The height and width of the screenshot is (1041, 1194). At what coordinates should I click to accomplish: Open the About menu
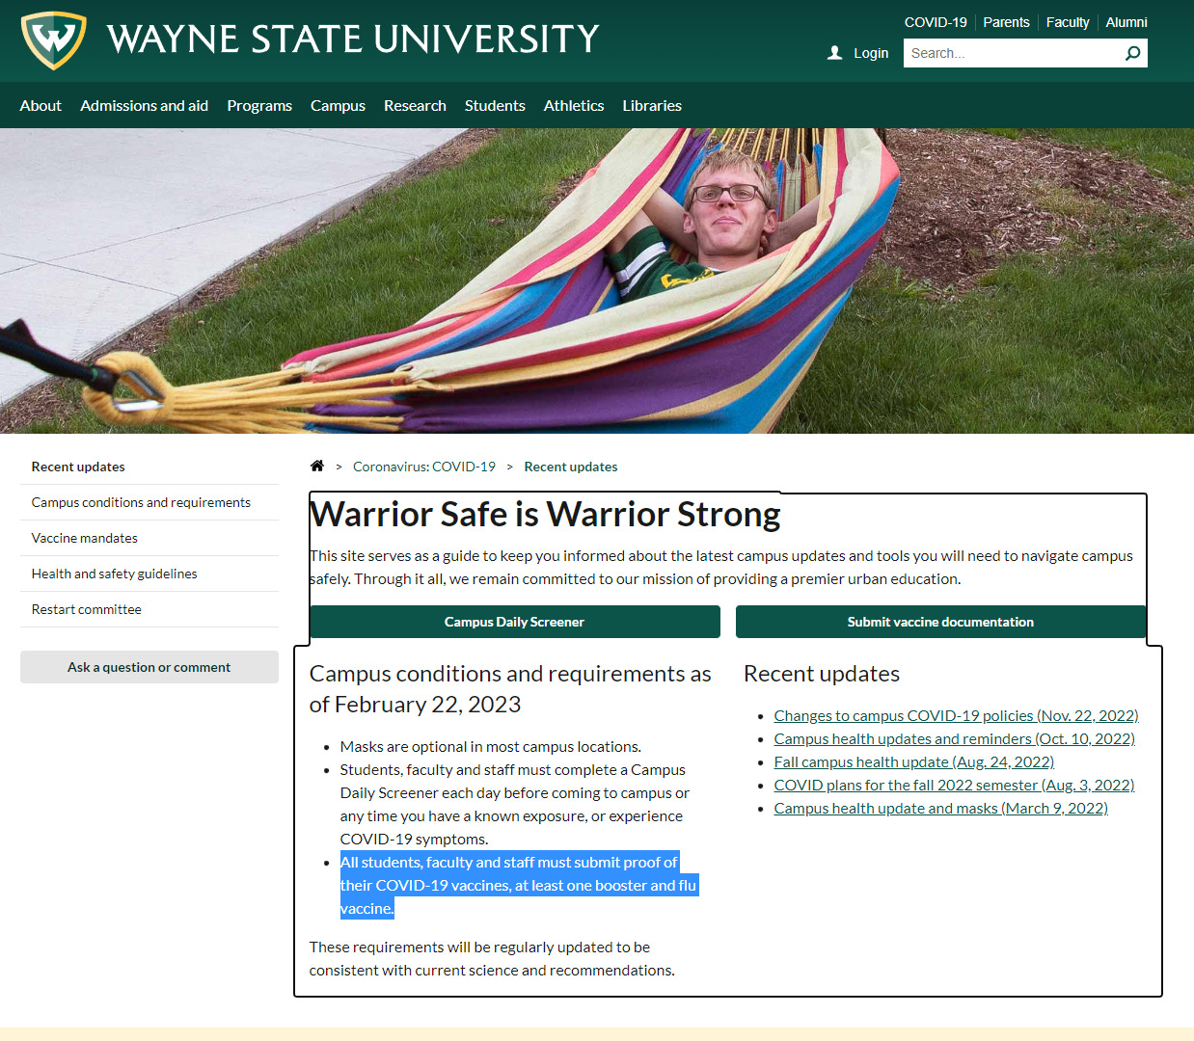coord(41,105)
